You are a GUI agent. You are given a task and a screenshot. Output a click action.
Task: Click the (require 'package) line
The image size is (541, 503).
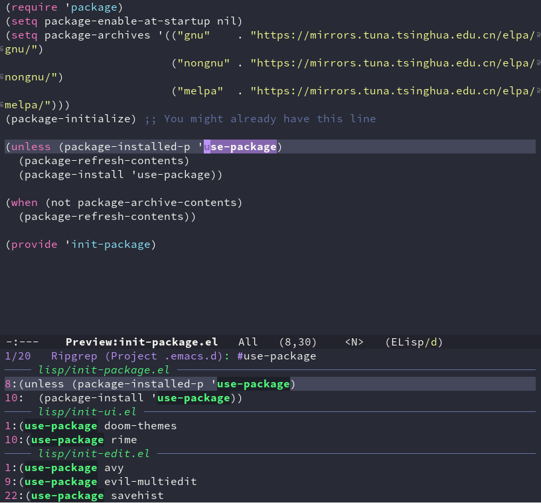pos(64,7)
